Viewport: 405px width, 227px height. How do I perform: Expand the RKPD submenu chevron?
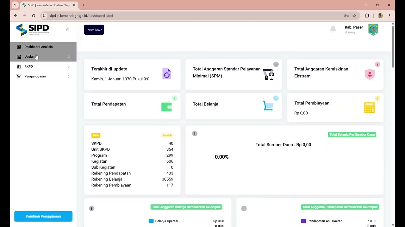[x=69, y=67]
